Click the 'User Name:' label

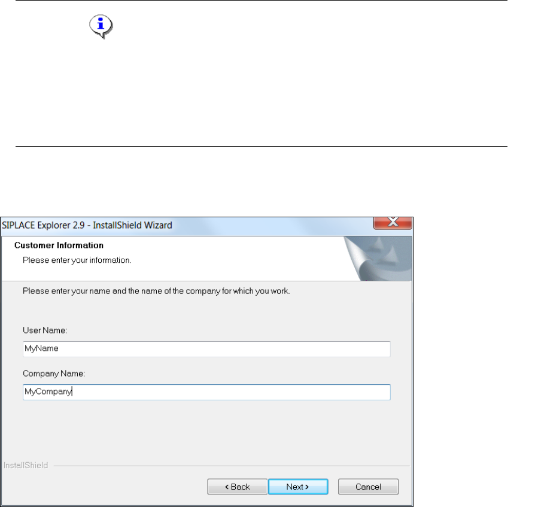[45, 330]
